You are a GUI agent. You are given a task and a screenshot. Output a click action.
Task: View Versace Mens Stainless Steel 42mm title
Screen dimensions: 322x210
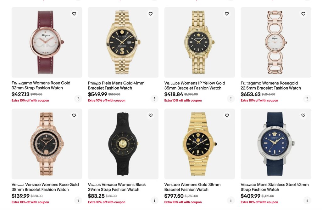pyautogui.click(x=275, y=187)
